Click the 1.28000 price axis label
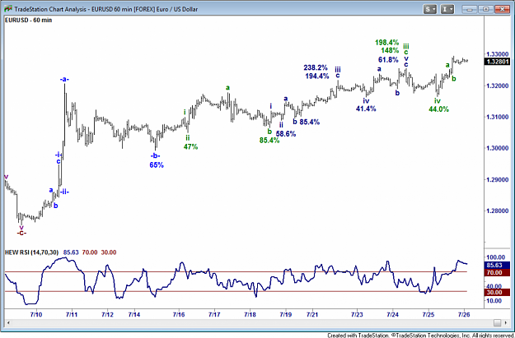Viewport: 515px width, 338px height. point(497,211)
